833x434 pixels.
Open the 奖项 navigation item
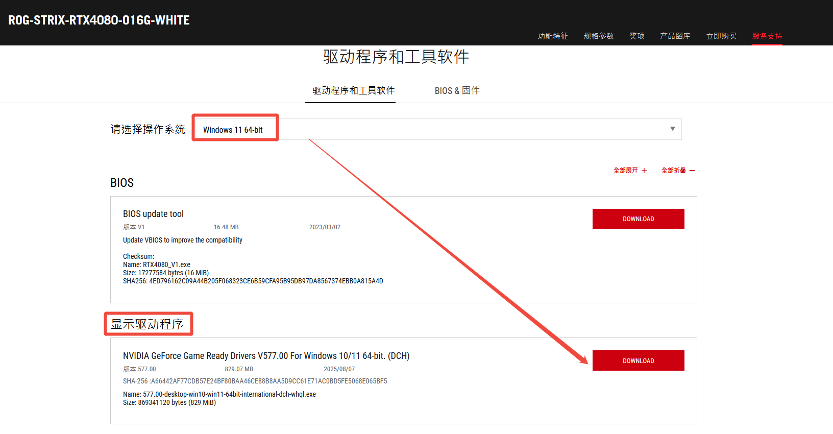tap(636, 36)
